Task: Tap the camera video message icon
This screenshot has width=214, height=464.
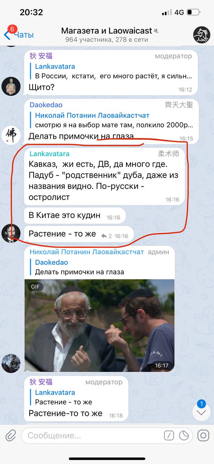Action: point(203,435)
